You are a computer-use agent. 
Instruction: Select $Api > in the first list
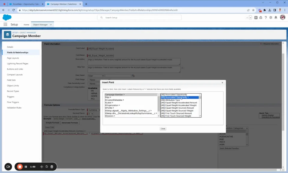click(x=131, y=97)
